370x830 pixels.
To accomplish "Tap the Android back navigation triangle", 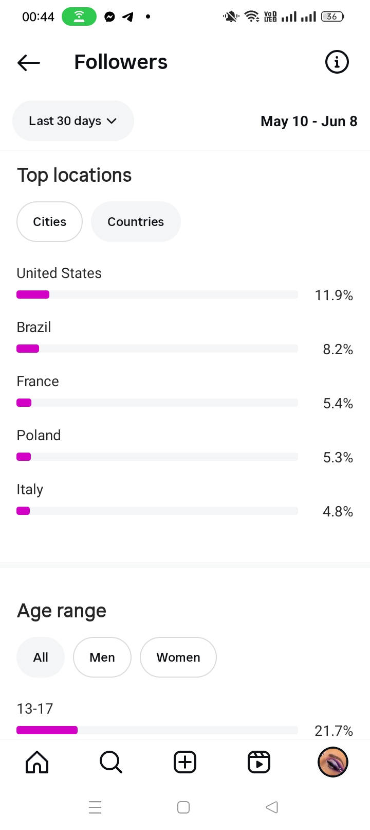I will 272,807.
